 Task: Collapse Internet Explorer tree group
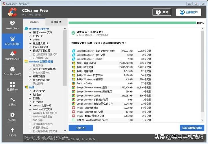[27, 29]
